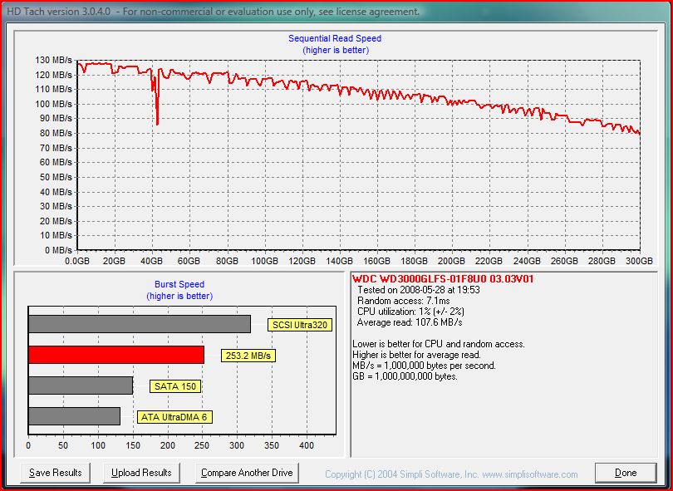Click the 253.2 MB/s yellow label
The height and width of the screenshot is (491, 673).
(x=248, y=356)
